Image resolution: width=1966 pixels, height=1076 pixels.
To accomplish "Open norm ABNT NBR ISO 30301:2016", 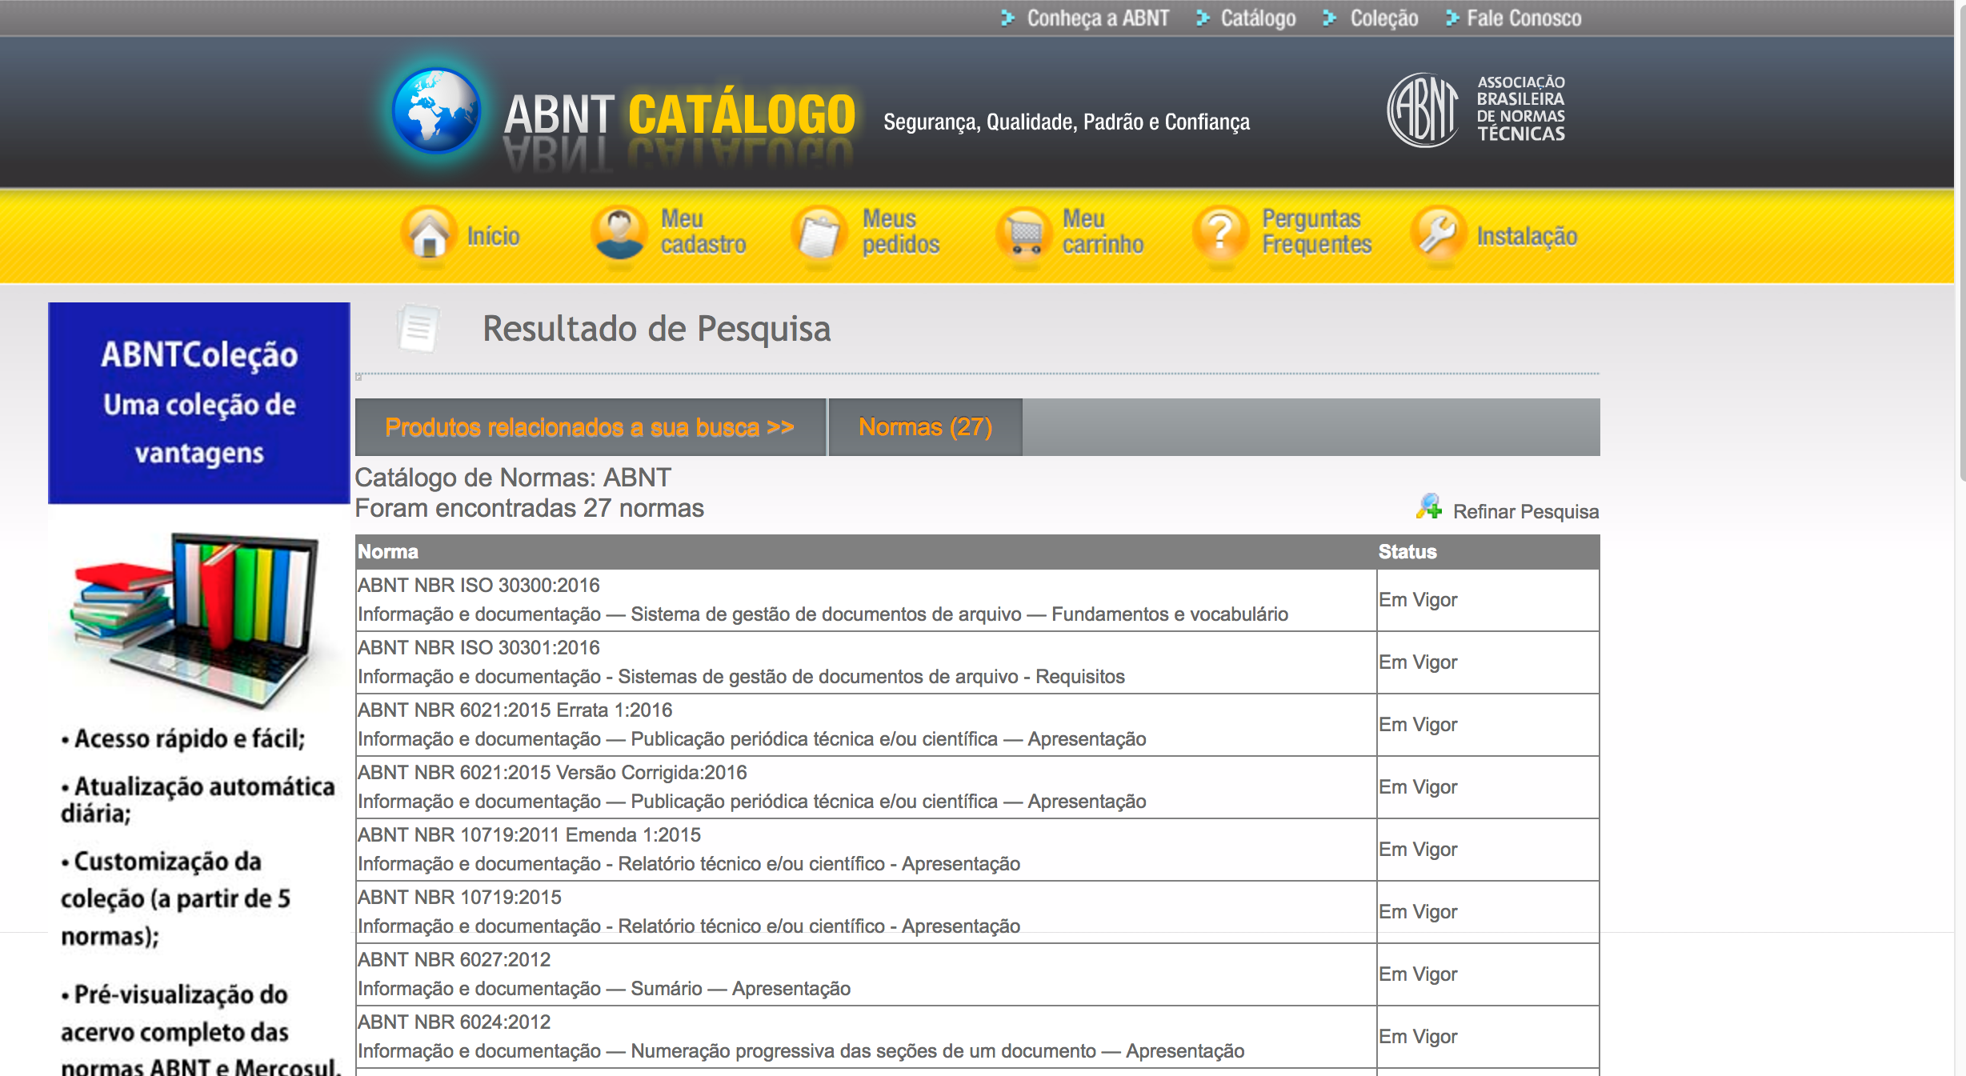I will point(478,647).
